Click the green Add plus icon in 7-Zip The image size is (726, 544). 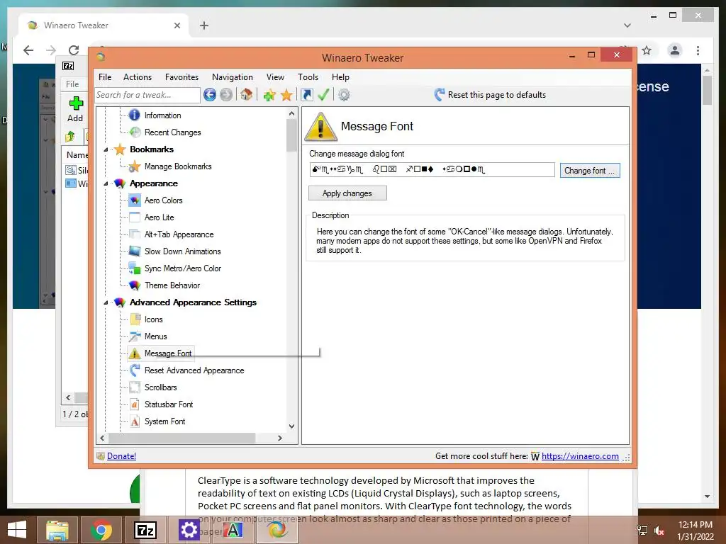tap(76, 103)
